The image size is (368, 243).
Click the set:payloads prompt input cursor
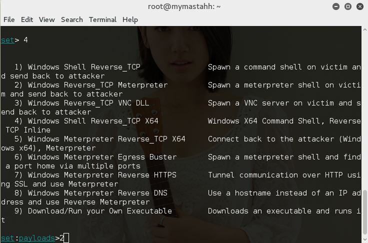point(66,238)
